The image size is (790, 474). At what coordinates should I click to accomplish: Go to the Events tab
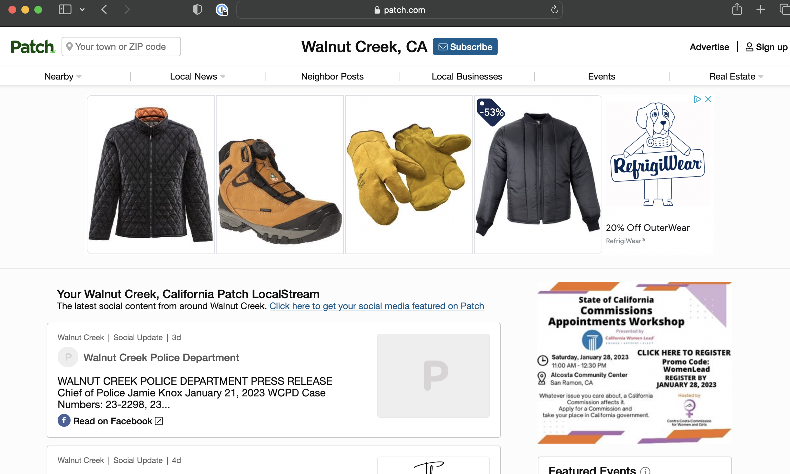point(601,77)
